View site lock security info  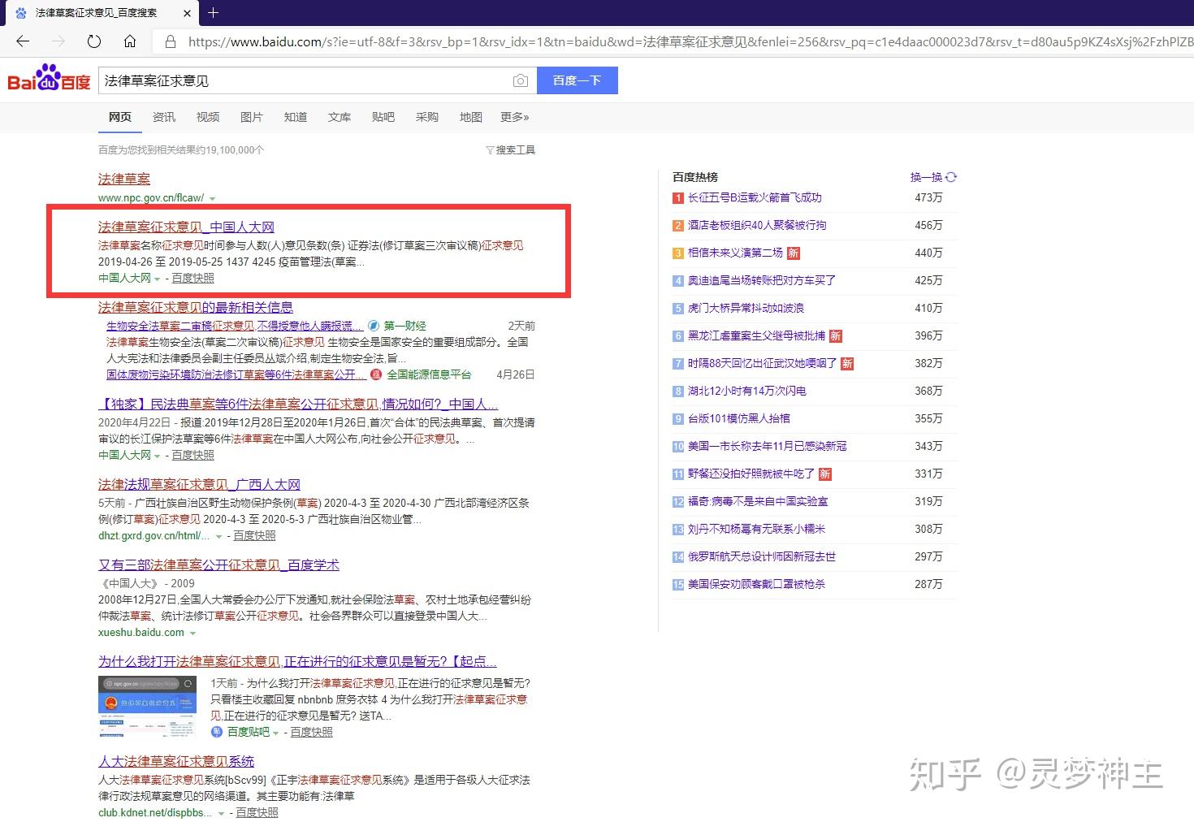point(170,41)
